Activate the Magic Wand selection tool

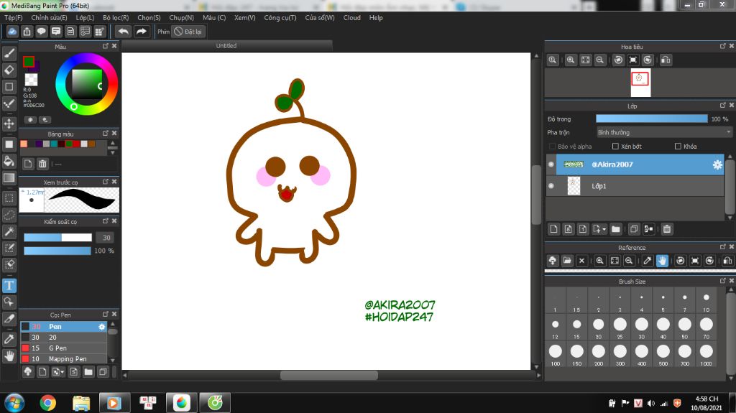(9, 231)
